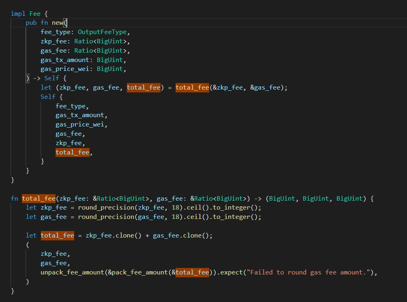Click 'fee_type,' in Self struct body
Viewport: 407px width, 302px height.
point(72,106)
